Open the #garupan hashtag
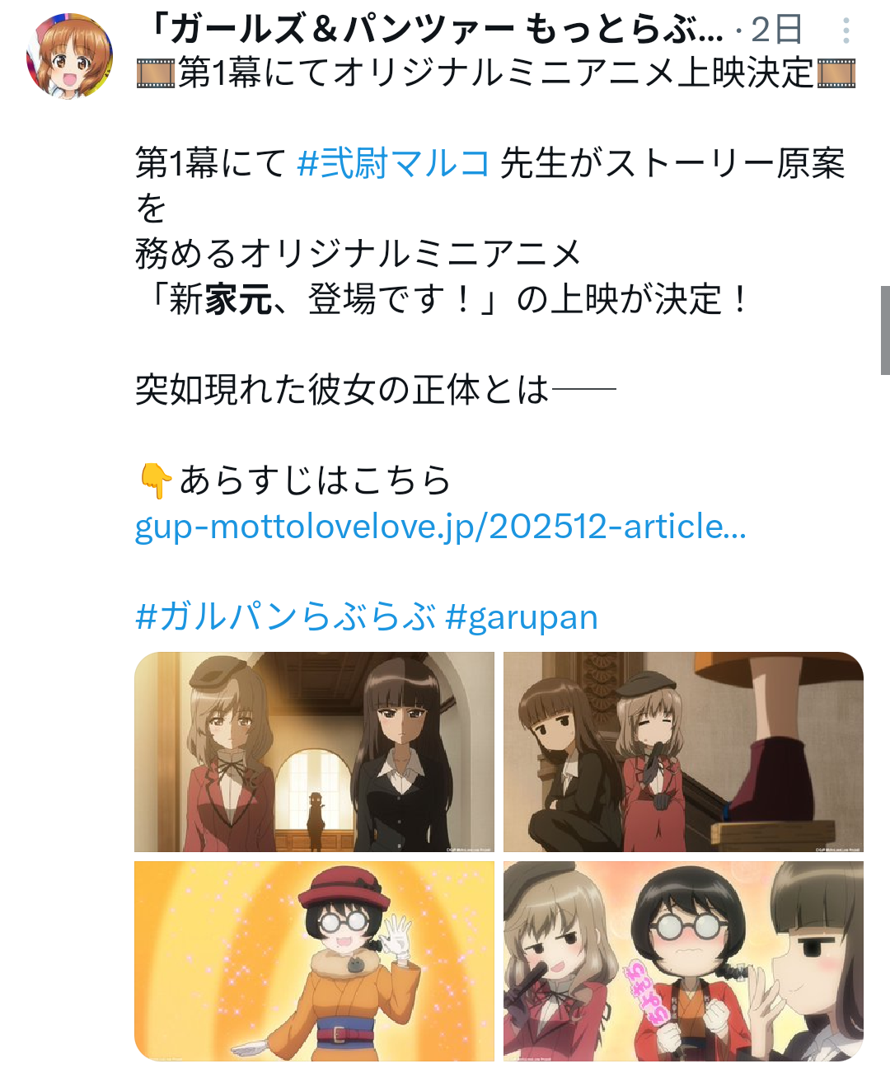Image resolution: width=890 pixels, height=1073 pixels. coord(522,617)
